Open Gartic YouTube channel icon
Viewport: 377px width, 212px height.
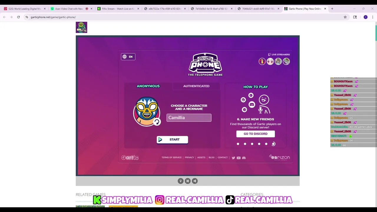point(239,158)
